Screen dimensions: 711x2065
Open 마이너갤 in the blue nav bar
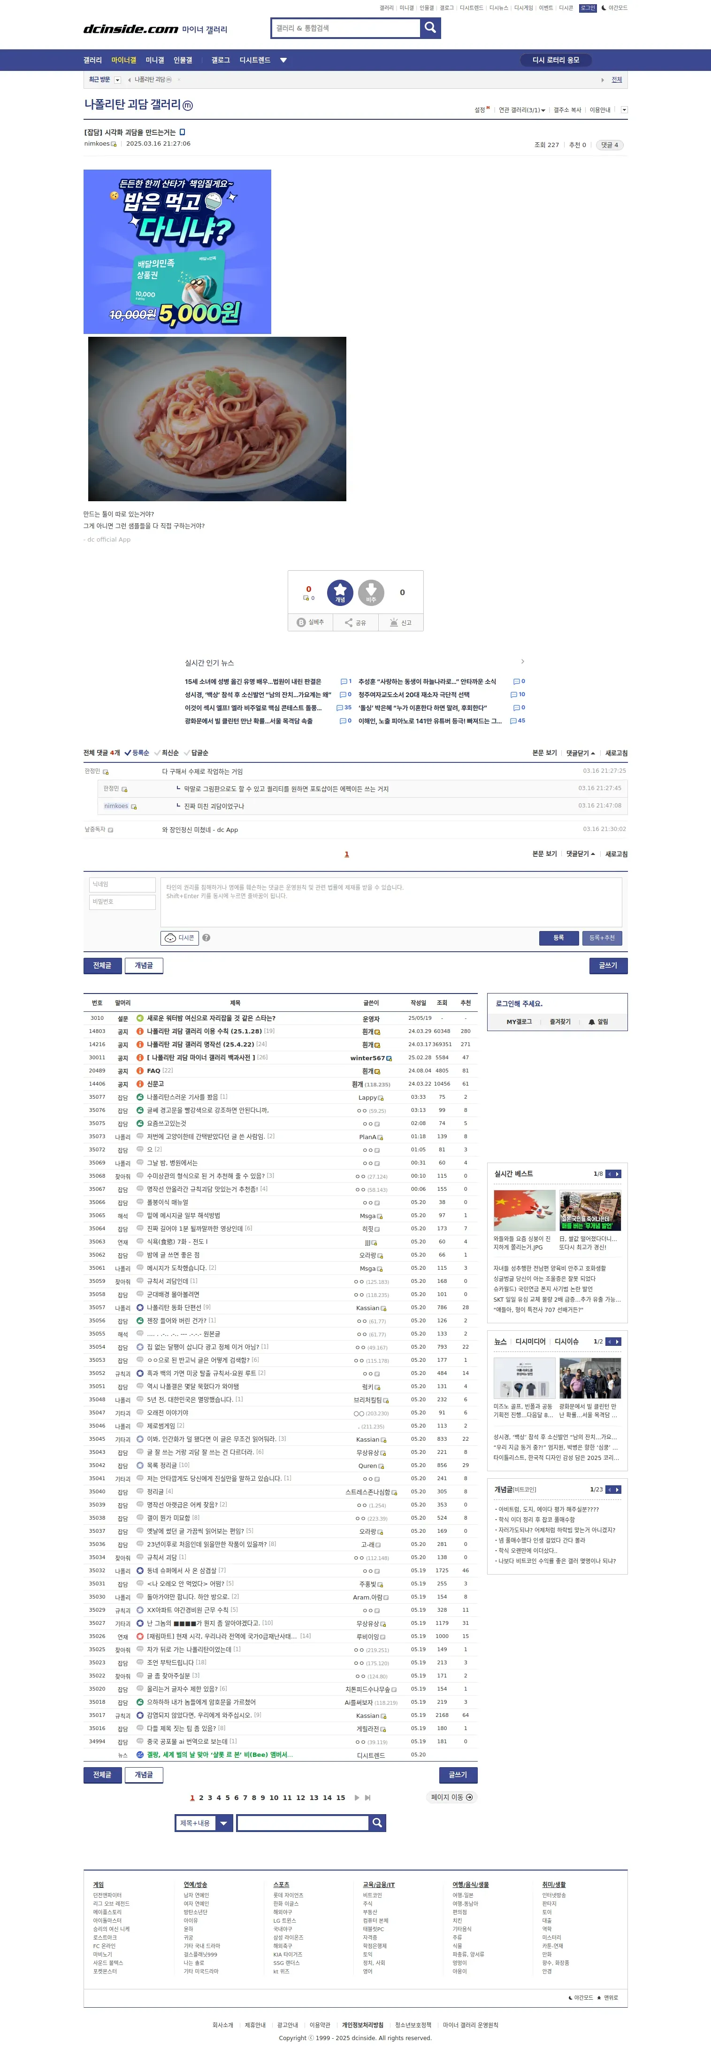click(123, 60)
